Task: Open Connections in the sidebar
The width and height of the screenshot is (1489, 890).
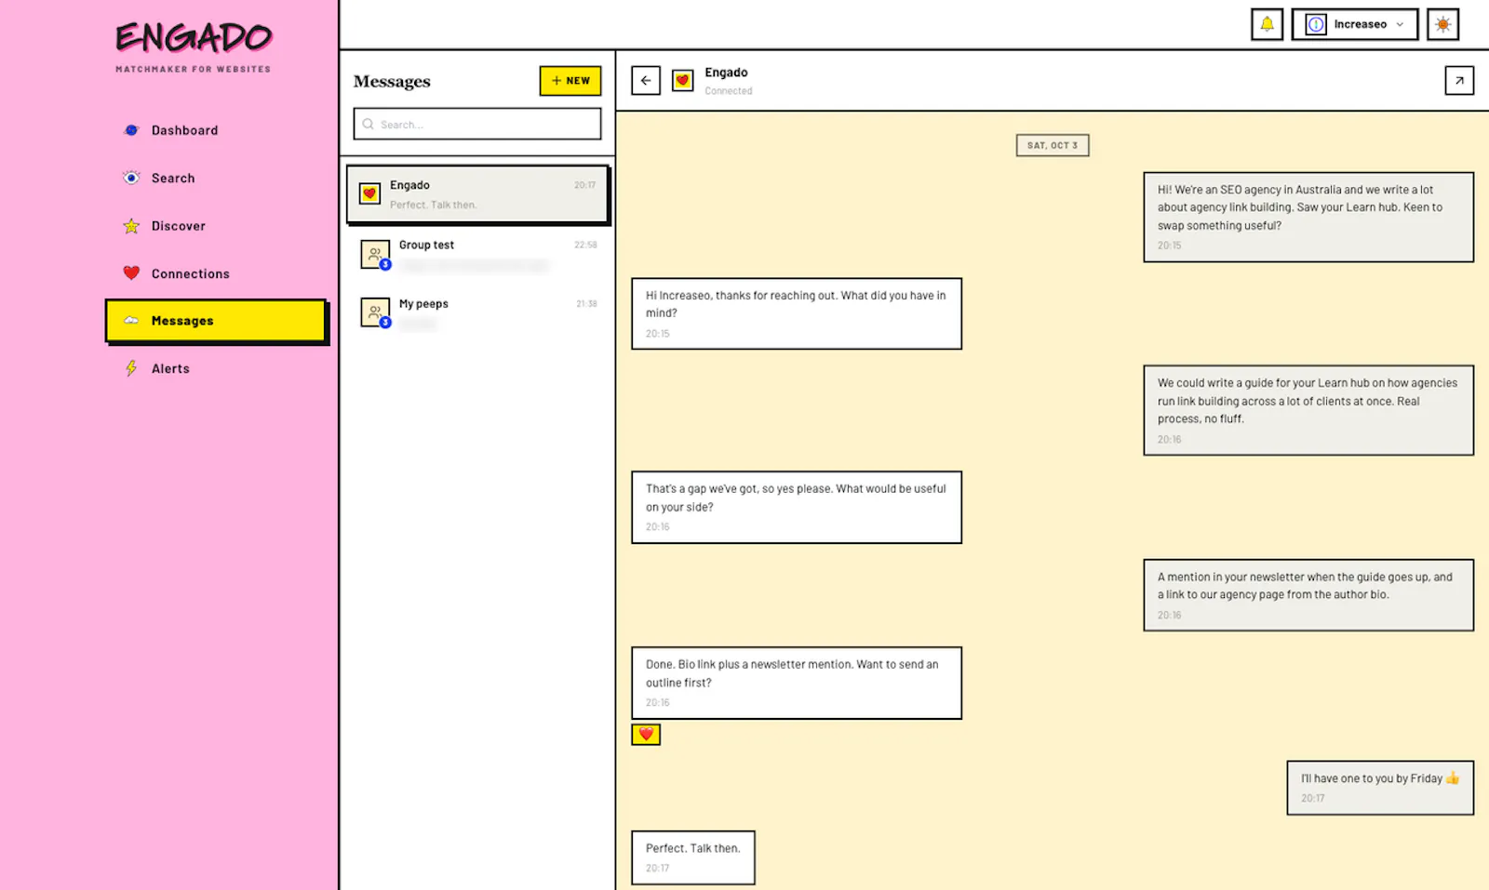Action: click(216, 273)
